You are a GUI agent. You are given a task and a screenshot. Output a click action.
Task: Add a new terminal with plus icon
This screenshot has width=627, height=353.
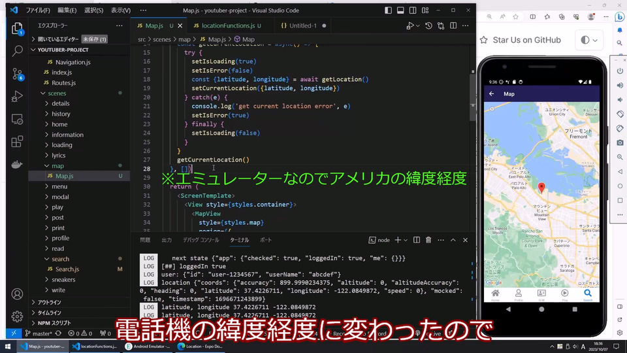[398, 240]
